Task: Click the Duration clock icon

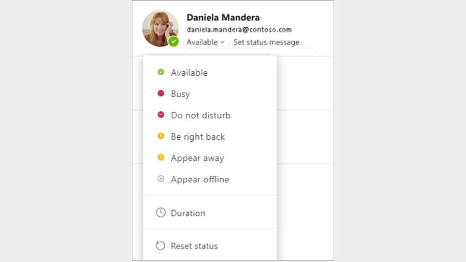Action: pyautogui.click(x=161, y=213)
